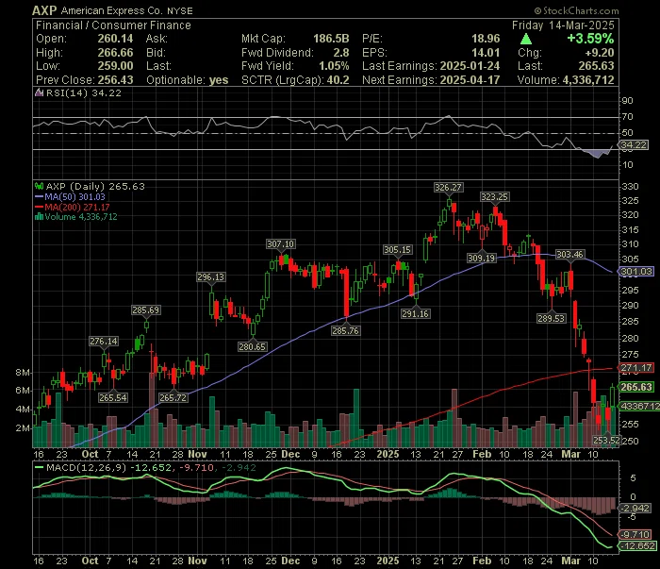
Task: Click the -12.652 MACD axis tag
Action: (637, 545)
